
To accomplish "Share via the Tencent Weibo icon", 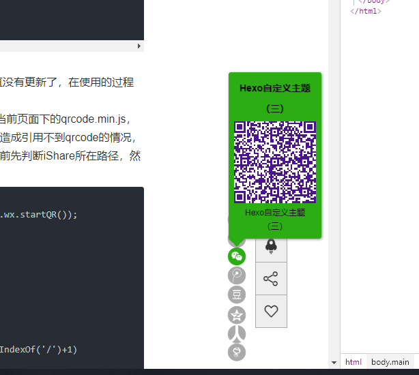I will click(x=236, y=275).
